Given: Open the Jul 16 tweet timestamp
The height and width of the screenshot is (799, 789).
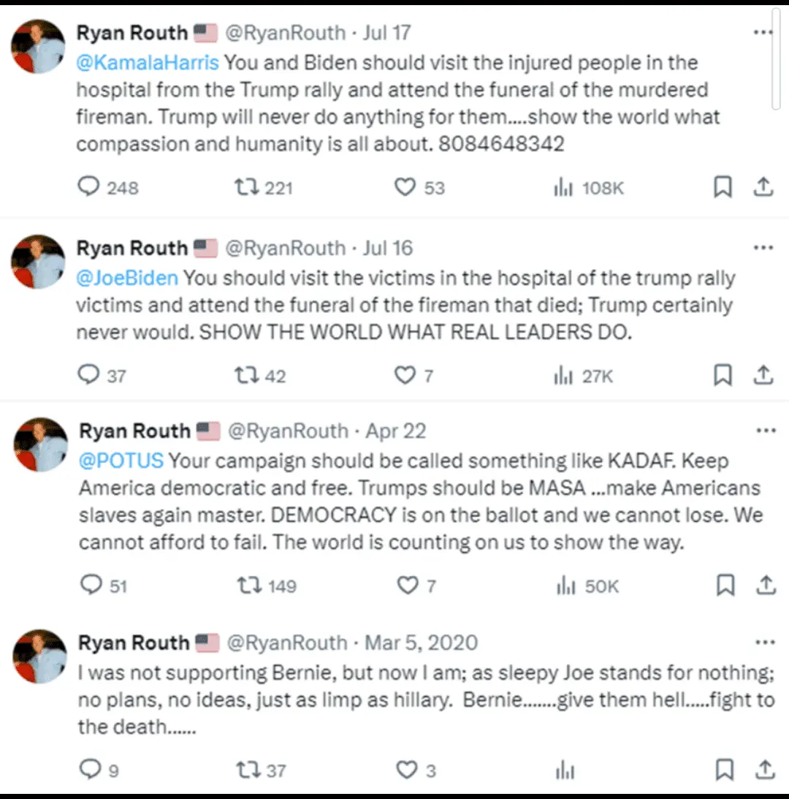Looking at the screenshot, I should pos(387,248).
